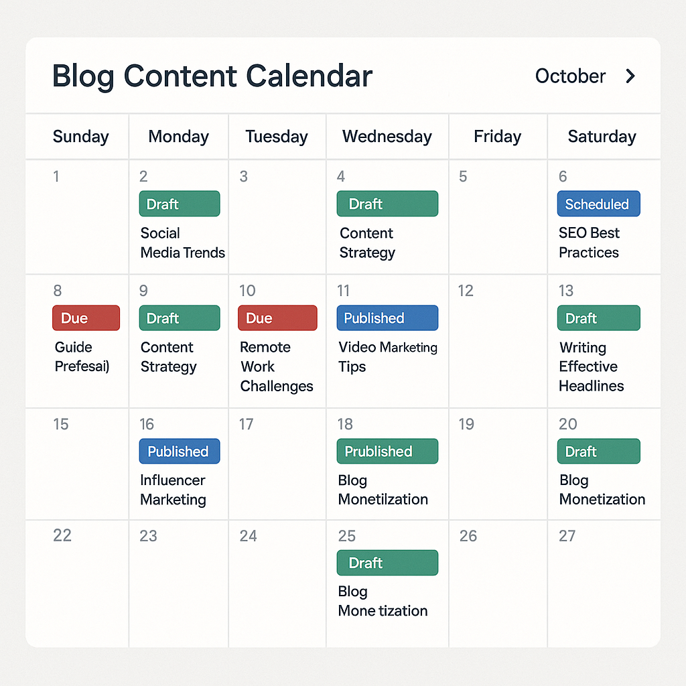Click the Published badge on Video Marketing Tips
The image size is (686, 686).
click(x=387, y=318)
